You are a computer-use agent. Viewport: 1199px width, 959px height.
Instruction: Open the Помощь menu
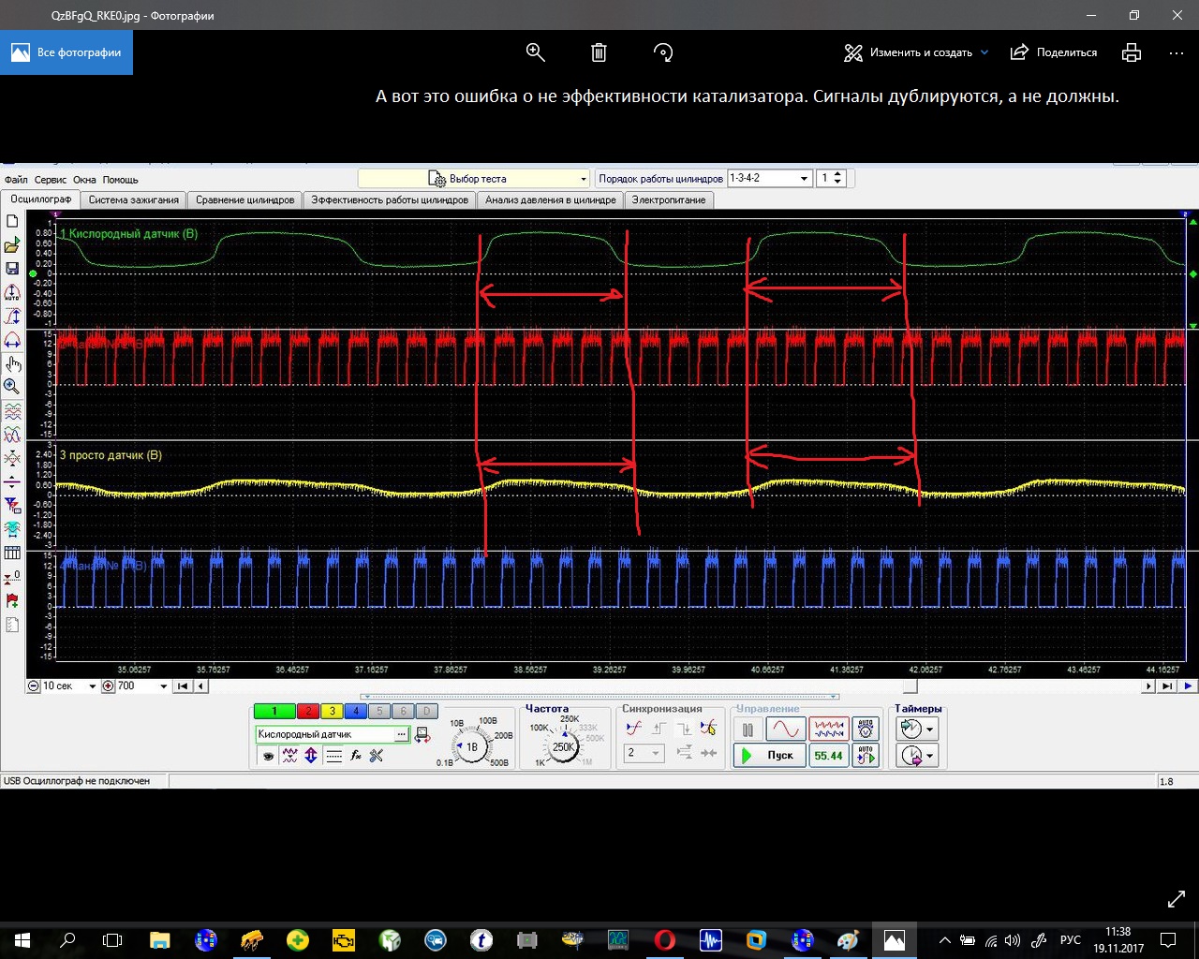(120, 180)
